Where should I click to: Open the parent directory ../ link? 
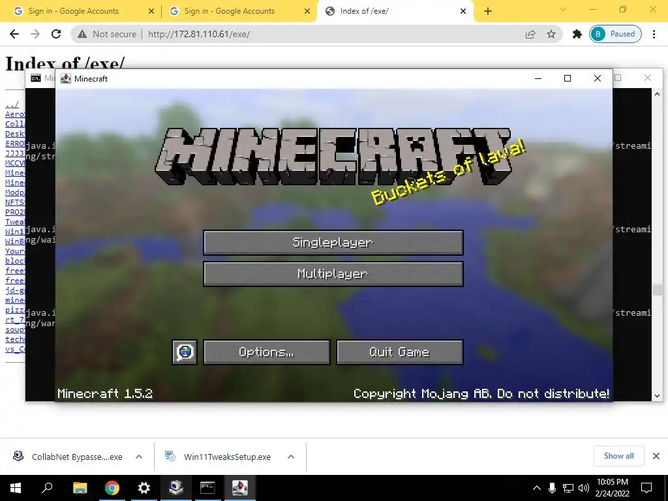click(x=12, y=104)
